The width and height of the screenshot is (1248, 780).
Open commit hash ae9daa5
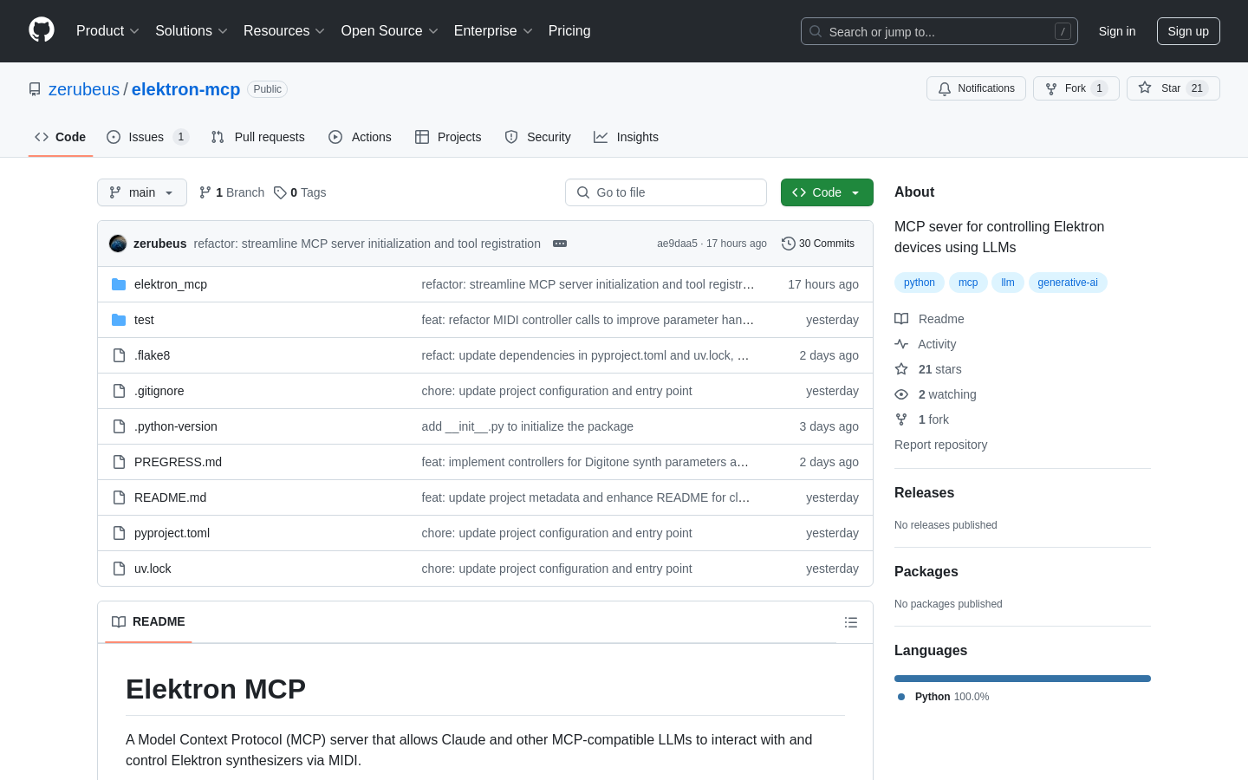click(x=677, y=244)
